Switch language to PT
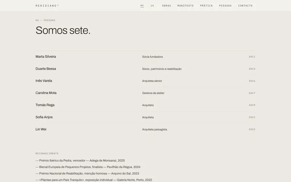 click(142, 6)
